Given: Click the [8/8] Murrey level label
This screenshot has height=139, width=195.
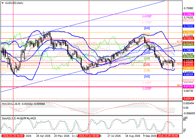Looking at the screenshot, I should 147,28.
